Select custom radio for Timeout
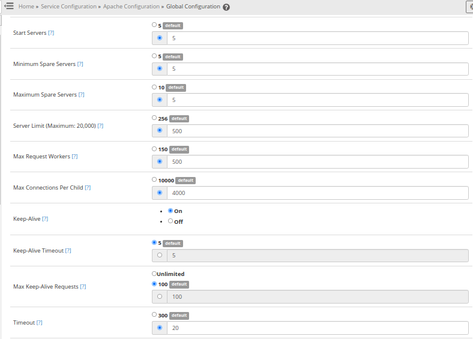The image size is (473, 339). click(x=160, y=328)
